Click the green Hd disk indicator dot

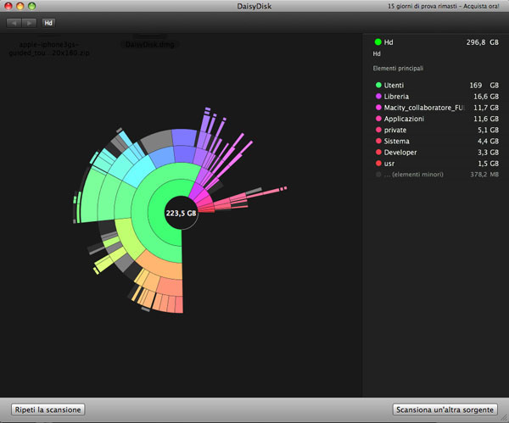point(377,41)
